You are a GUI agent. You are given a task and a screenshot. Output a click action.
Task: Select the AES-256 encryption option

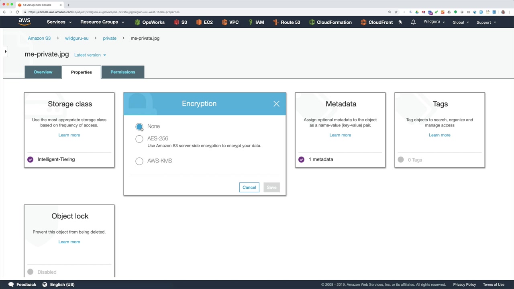point(139,139)
